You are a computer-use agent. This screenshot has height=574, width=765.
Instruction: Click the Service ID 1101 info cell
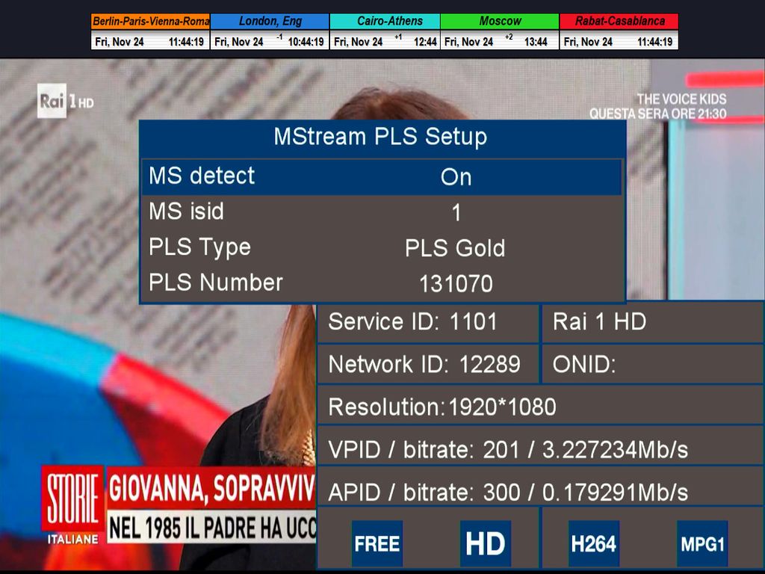(427, 322)
